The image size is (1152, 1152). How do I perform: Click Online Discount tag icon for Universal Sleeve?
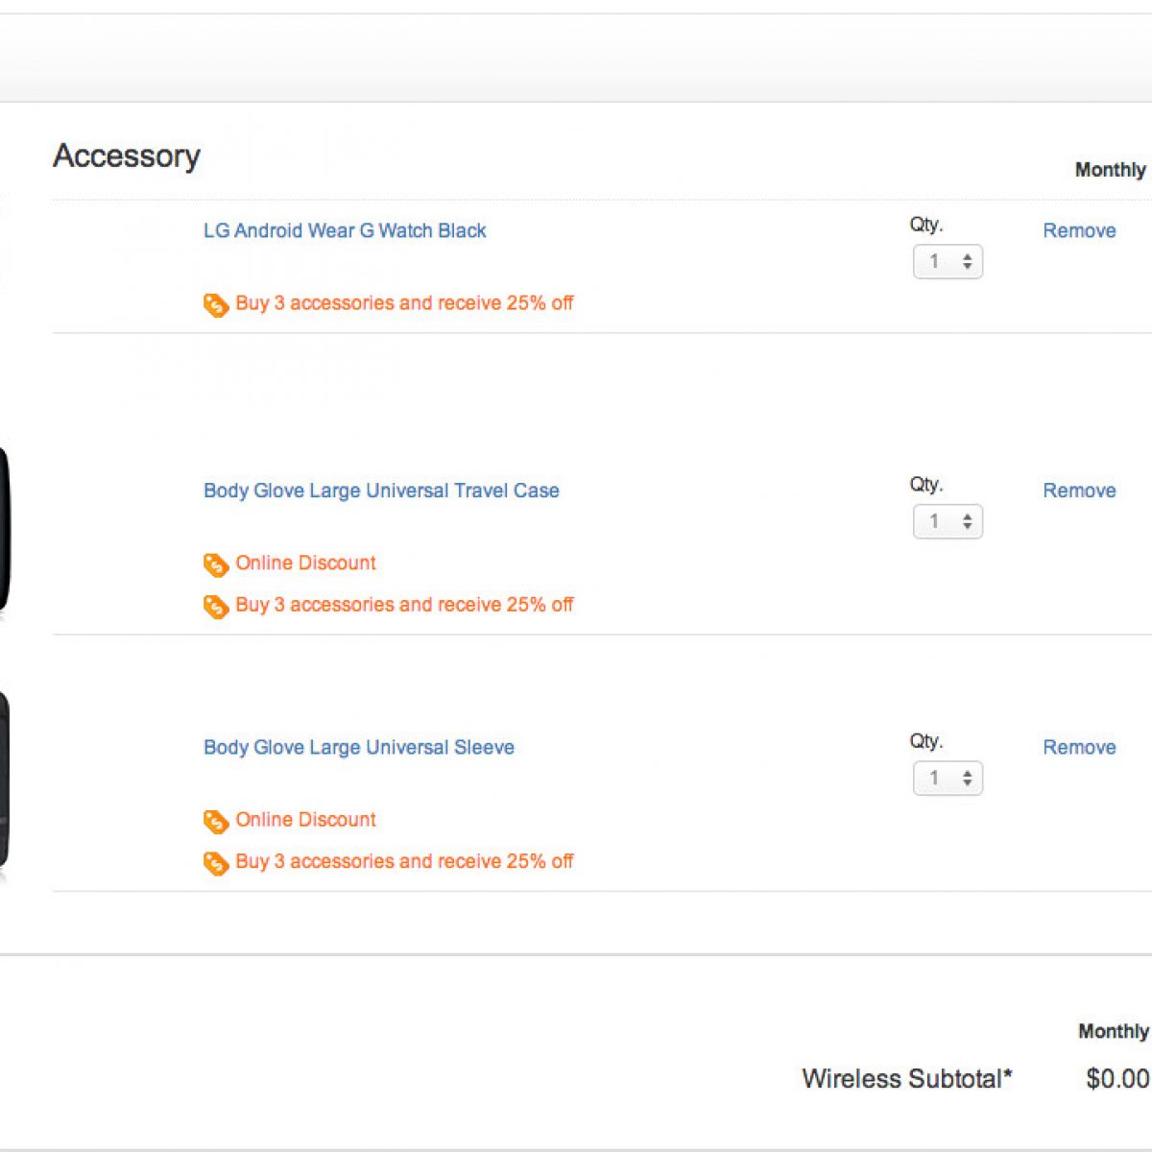pyautogui.click(x=215, y=822)
